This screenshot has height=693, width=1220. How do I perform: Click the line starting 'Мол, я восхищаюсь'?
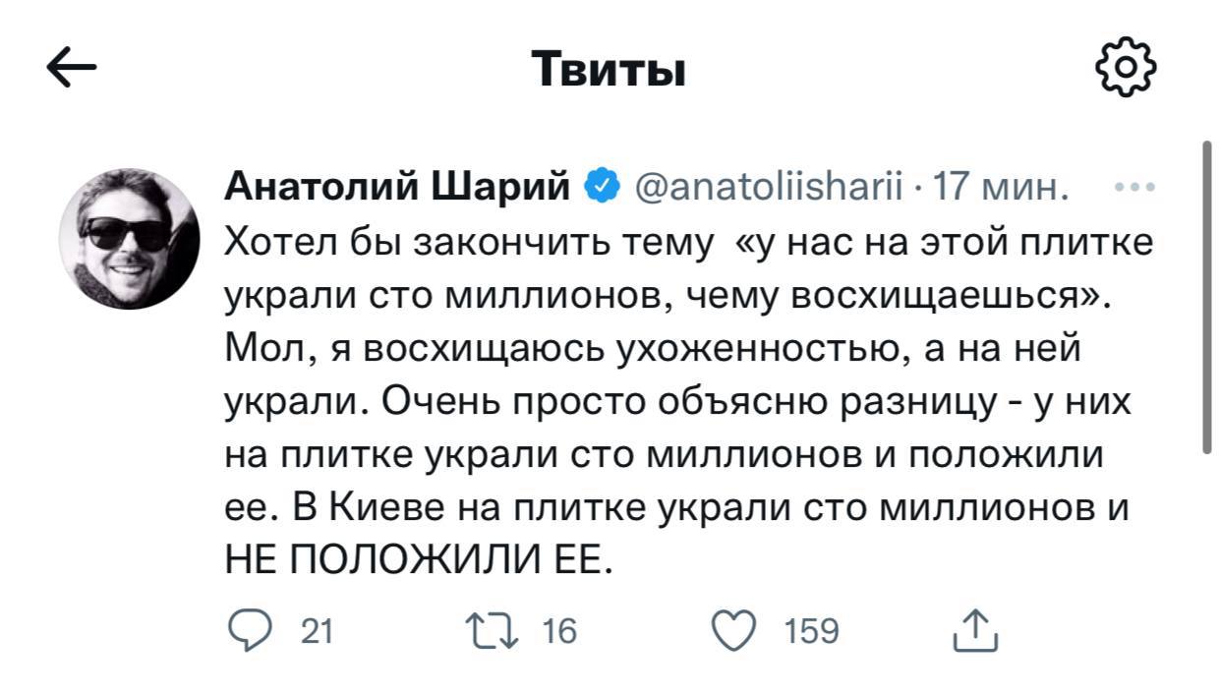click(x=654, y=349)
